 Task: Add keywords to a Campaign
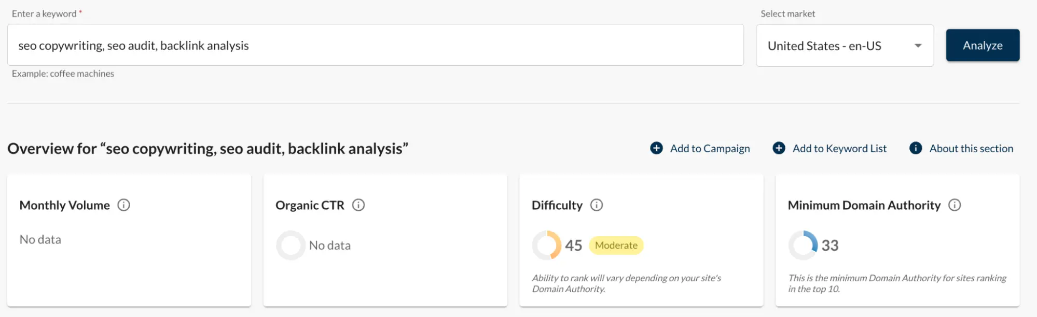[709, 148]
